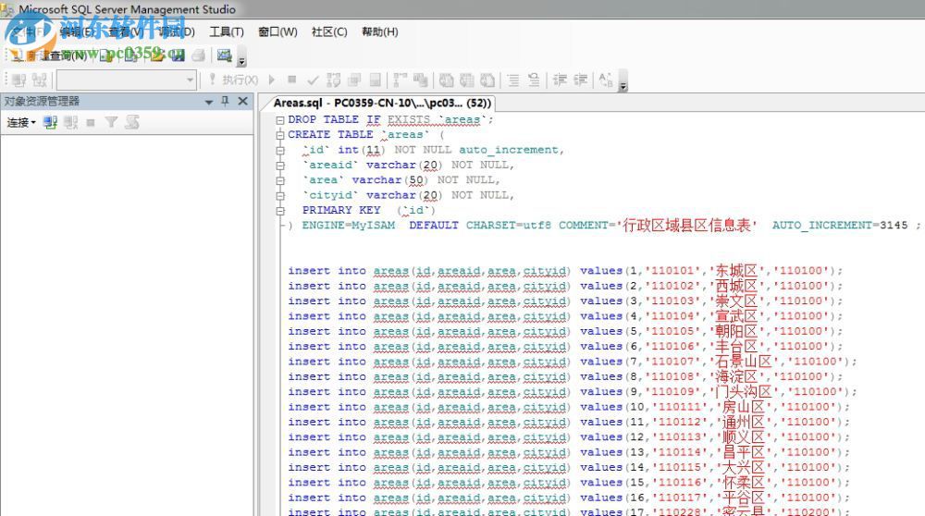
Task: Open the Object Explorer window position dropdown
Action: pyautogui.click(x=209, y=102)
